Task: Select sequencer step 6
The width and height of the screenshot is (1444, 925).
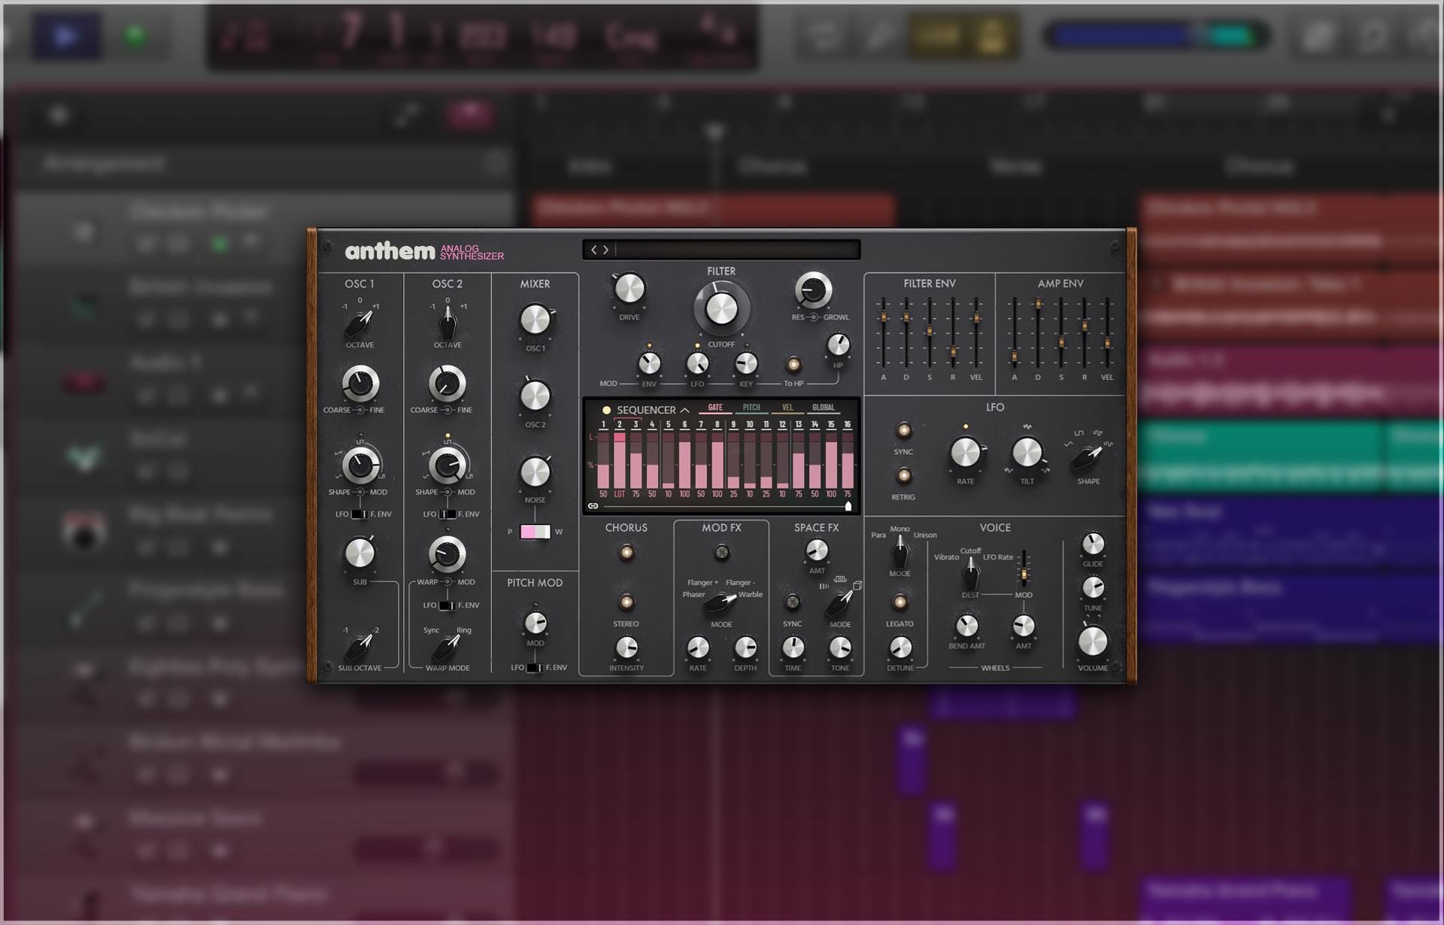Action: [684, 425]
